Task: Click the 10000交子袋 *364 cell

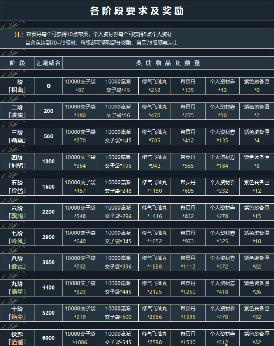Action: [x=80, y=161]
